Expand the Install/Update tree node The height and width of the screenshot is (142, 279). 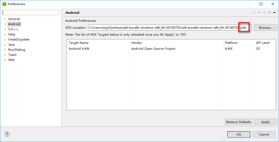5,39
